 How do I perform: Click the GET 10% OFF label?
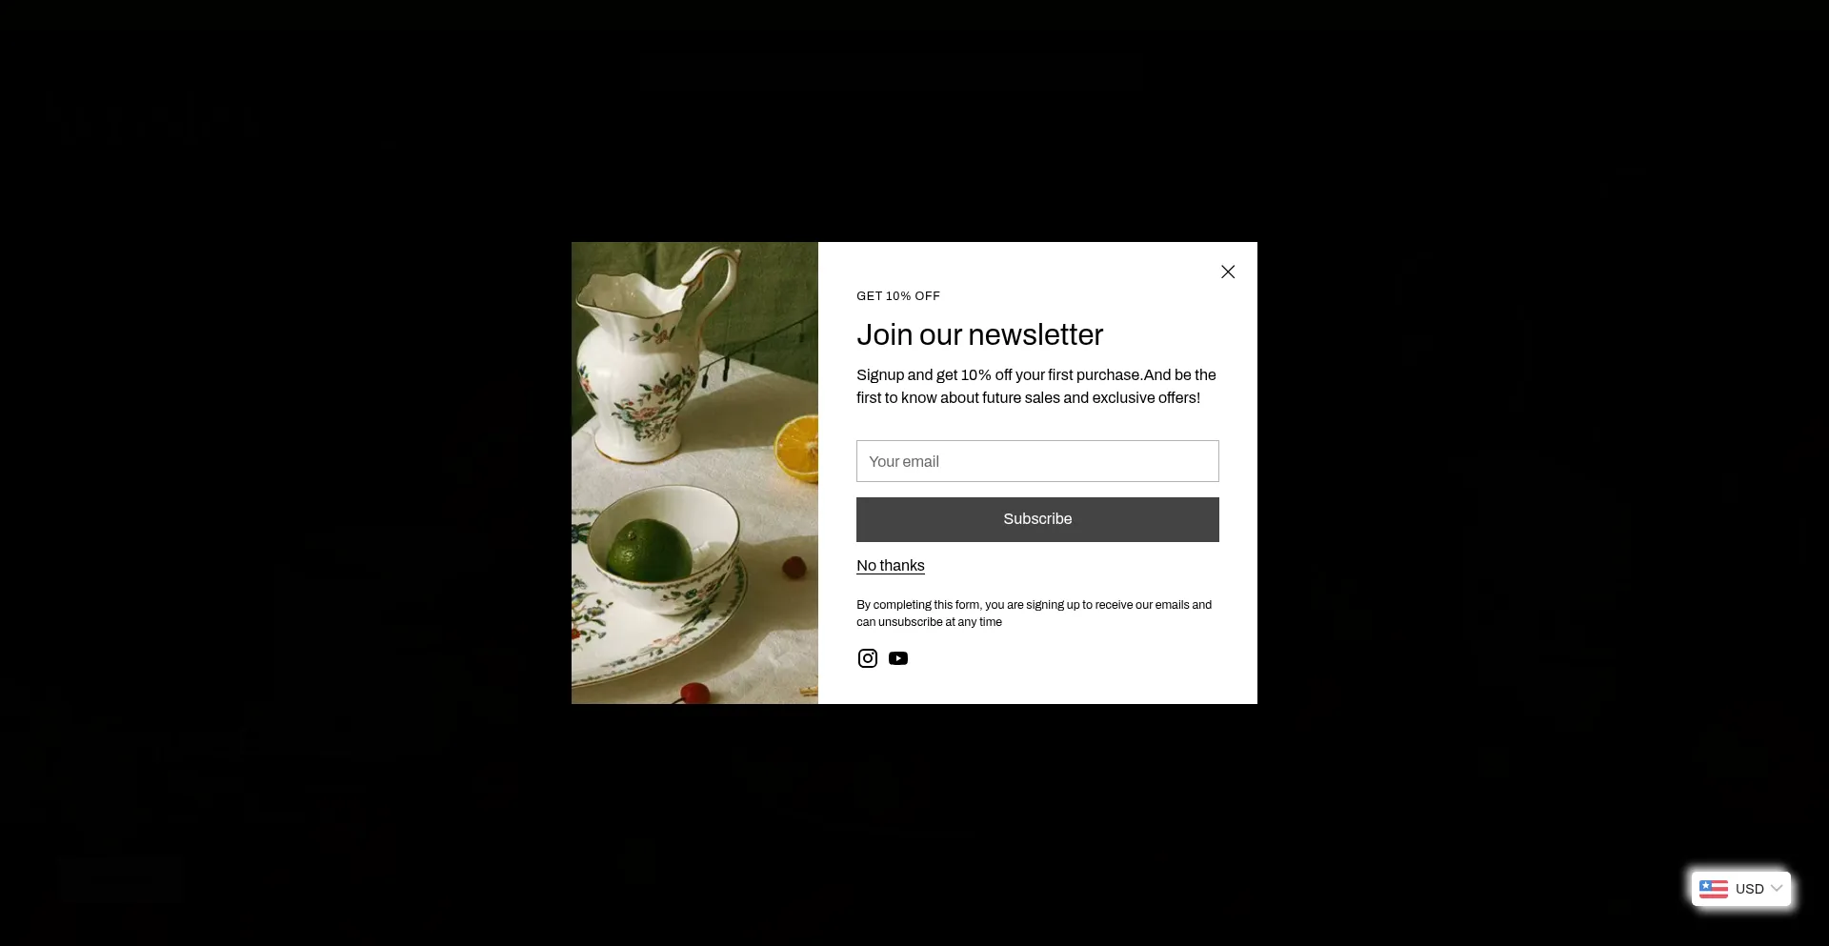[x=898, y=296]
